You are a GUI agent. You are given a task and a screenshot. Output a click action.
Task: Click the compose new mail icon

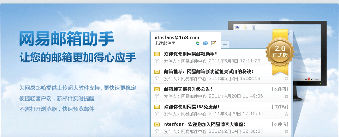tap(213, 43)
